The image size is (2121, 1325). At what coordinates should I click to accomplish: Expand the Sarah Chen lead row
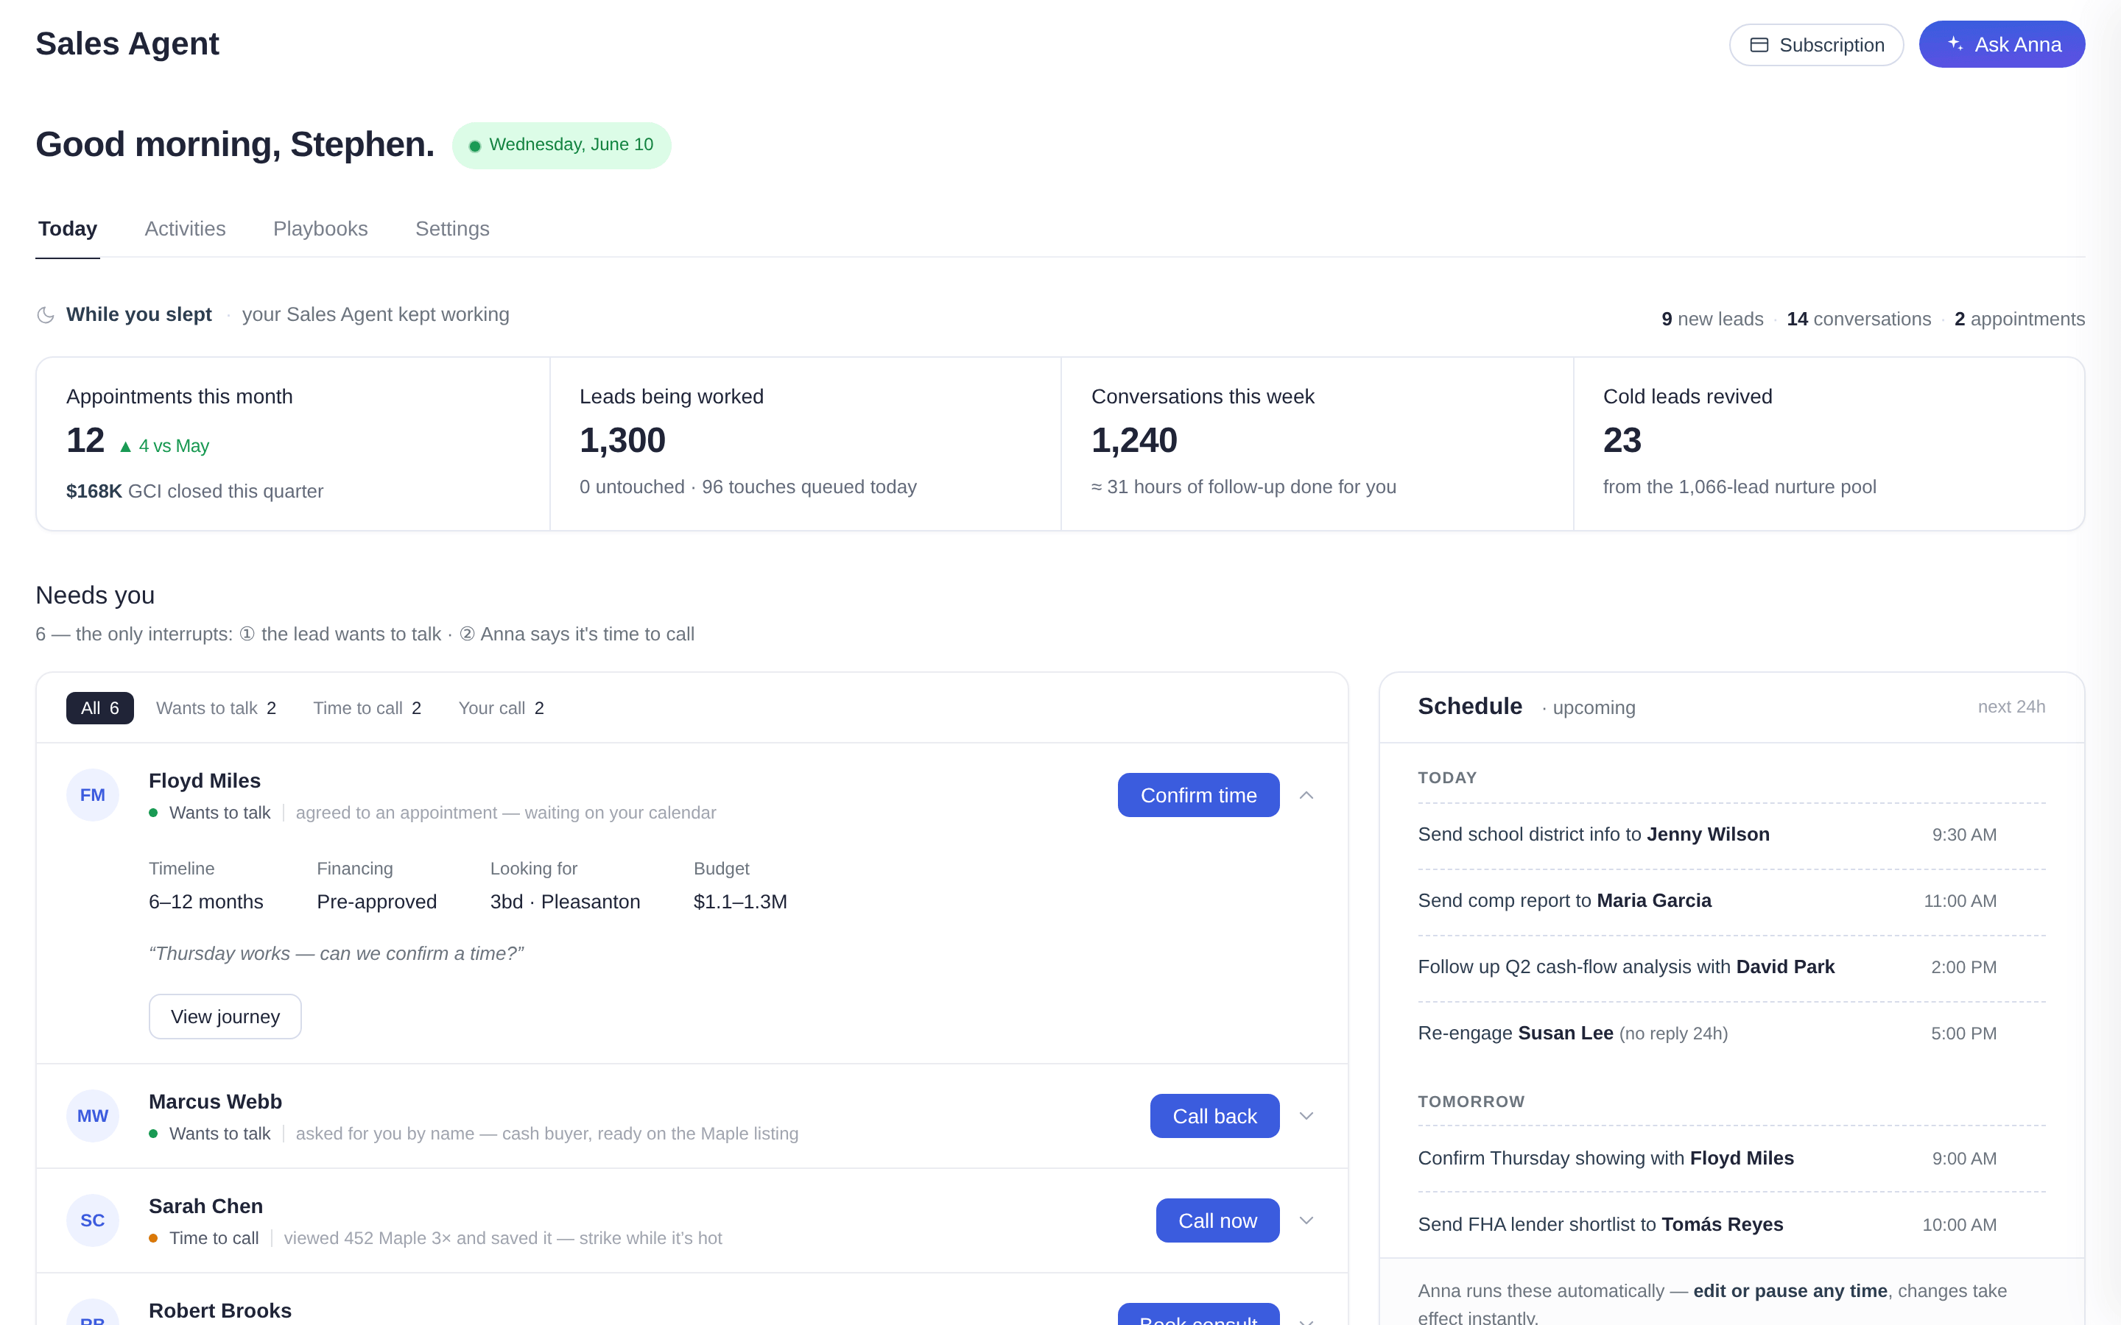(x=1306, y=1220)
